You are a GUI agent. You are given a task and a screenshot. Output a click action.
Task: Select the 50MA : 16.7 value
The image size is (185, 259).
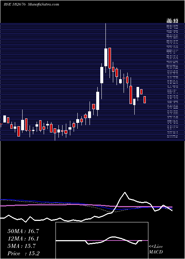point(23,231)
